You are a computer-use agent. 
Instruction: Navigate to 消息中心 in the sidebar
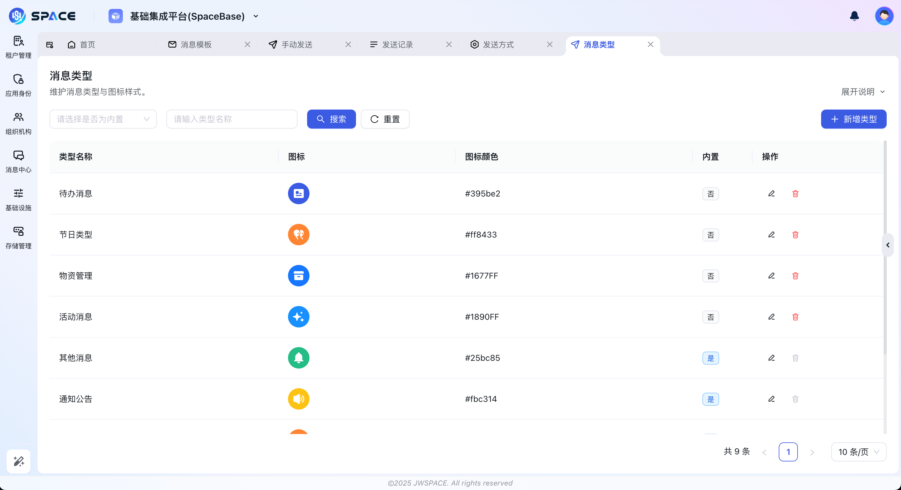point(18,161)
